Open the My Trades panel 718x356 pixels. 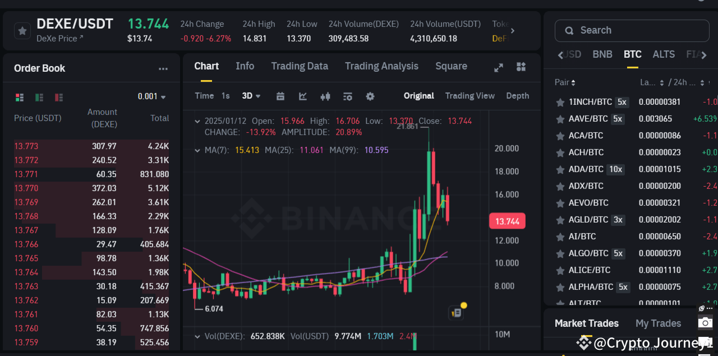coord(658,323)
